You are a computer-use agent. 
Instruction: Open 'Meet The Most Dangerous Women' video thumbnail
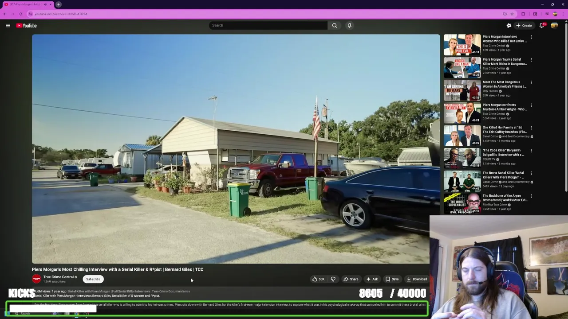tap(462, 90)
